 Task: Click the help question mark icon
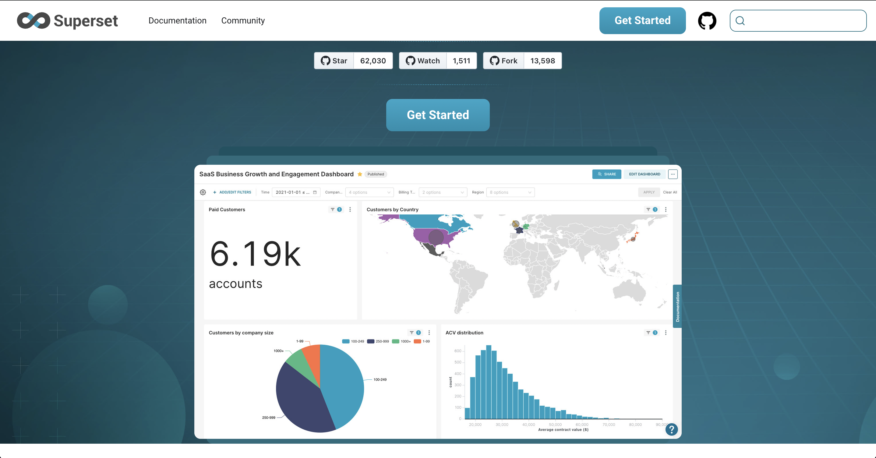click(672, 428)
